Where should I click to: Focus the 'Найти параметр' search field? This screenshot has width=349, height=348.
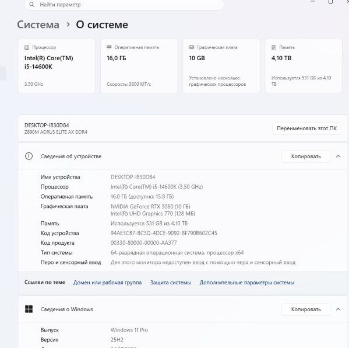[x=124, y=5]
